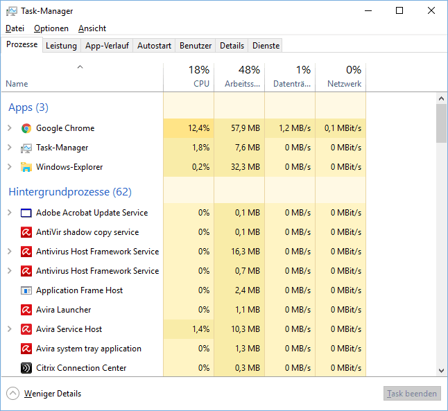Switch to the Benutzer tab
This screenshot has width=448, height=411.
pos(196,46)
